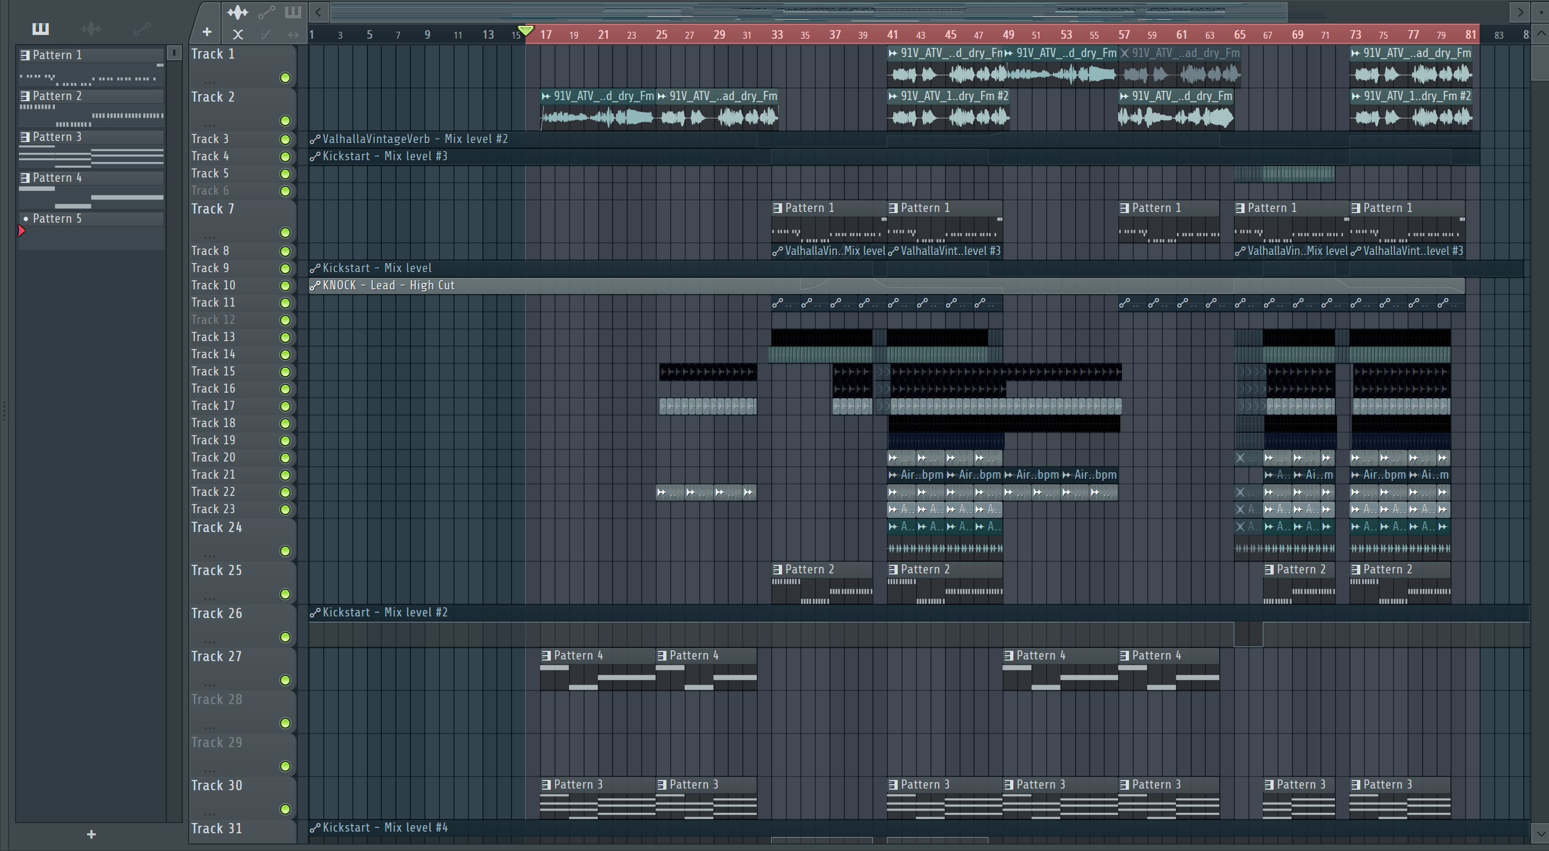The image size is (1549, 851).
Task: Add a new playlist track with plus button
Action: (207, 32)
